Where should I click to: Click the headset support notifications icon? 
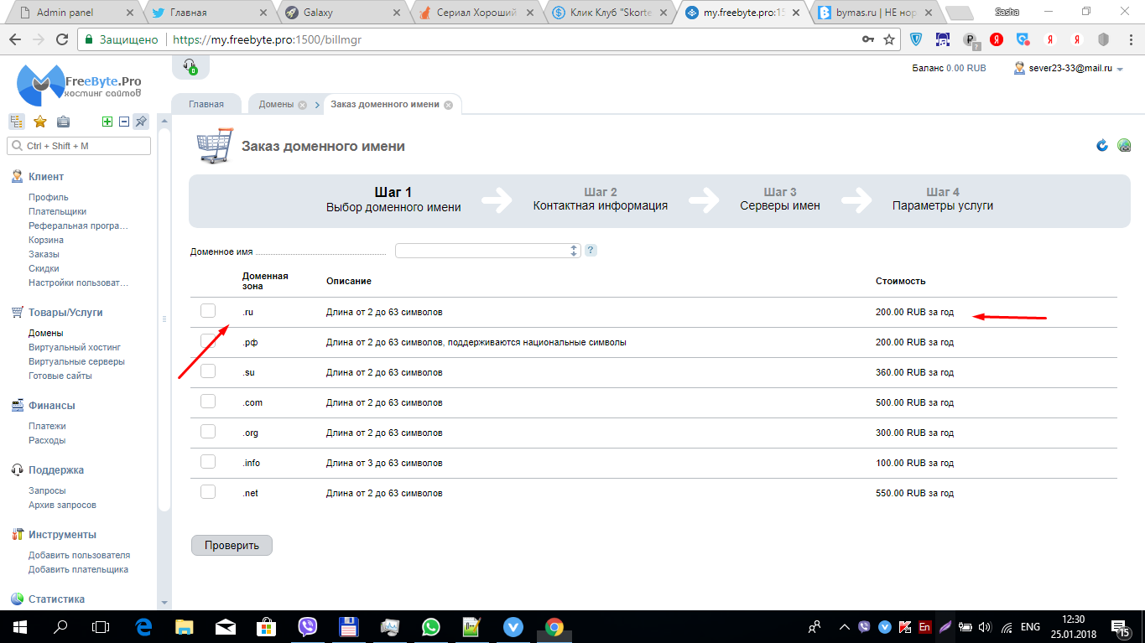[190, 66]
